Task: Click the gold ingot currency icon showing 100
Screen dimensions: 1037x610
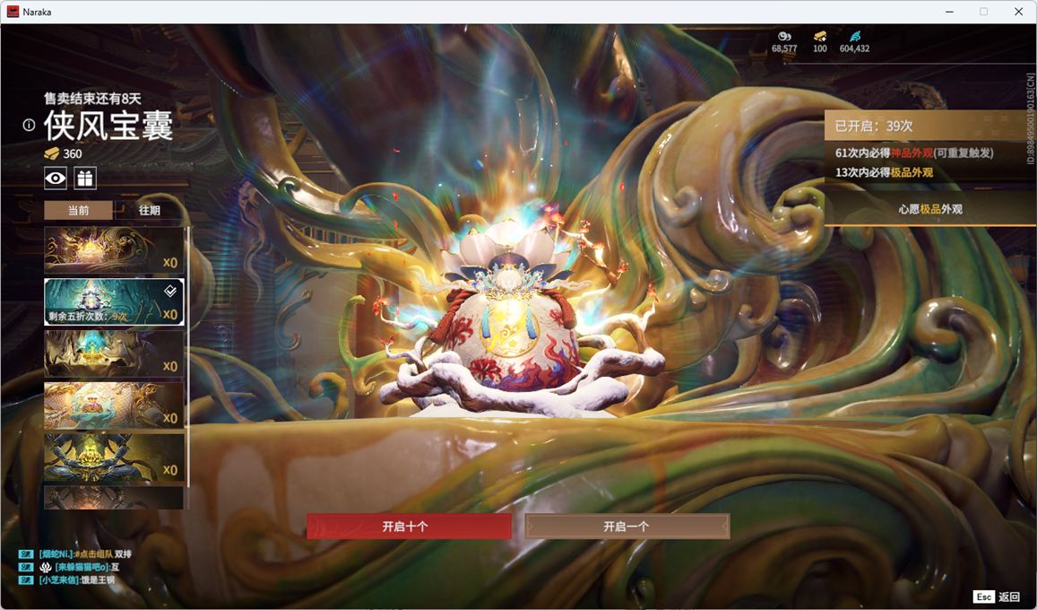Action: [x=820, y=36]
